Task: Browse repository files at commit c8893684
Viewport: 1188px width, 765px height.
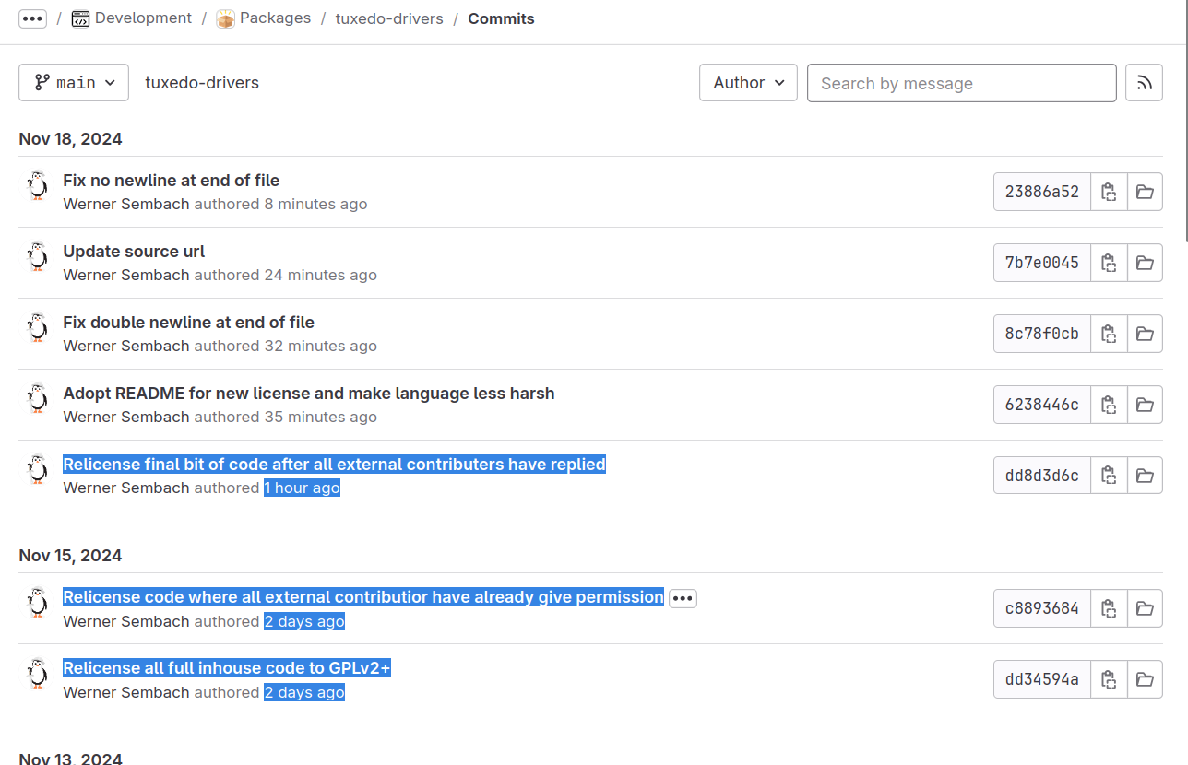Action: point(1145,608)
